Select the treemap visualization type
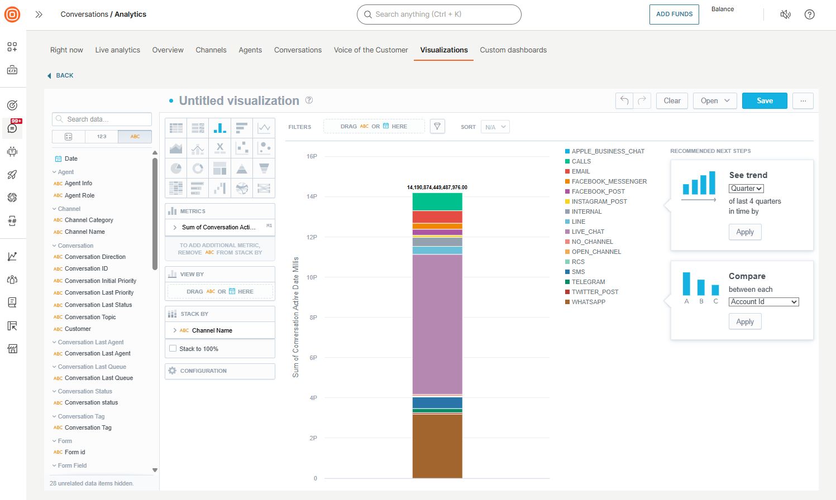836x500 pixels. [220, 168]
